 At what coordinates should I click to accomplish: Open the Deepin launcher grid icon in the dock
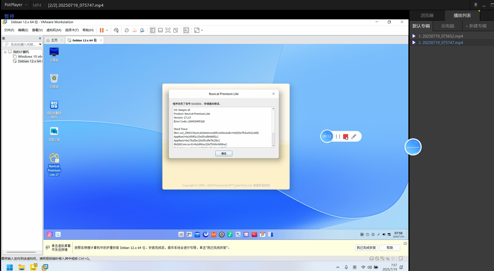pyautogui.click(x=181, y=234)
